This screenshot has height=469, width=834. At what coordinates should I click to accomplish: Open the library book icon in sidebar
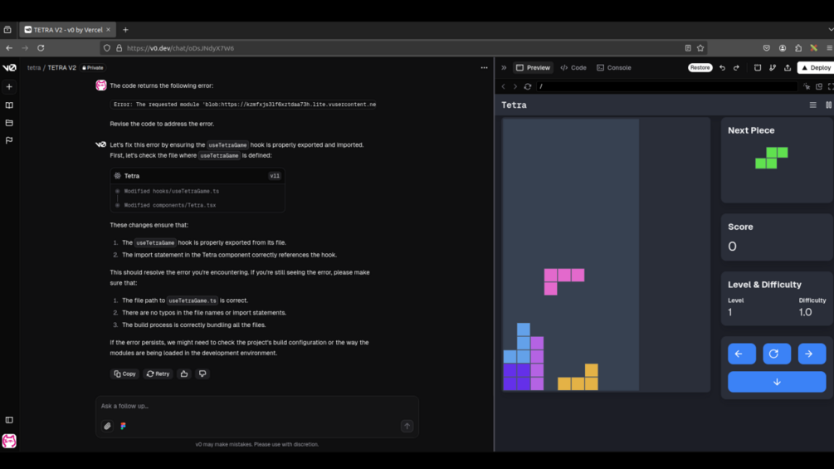pyautogui.click(x=9, y=105)
